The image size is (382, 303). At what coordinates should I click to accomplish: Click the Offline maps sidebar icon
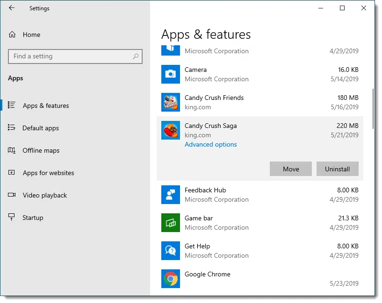(11, 150)
